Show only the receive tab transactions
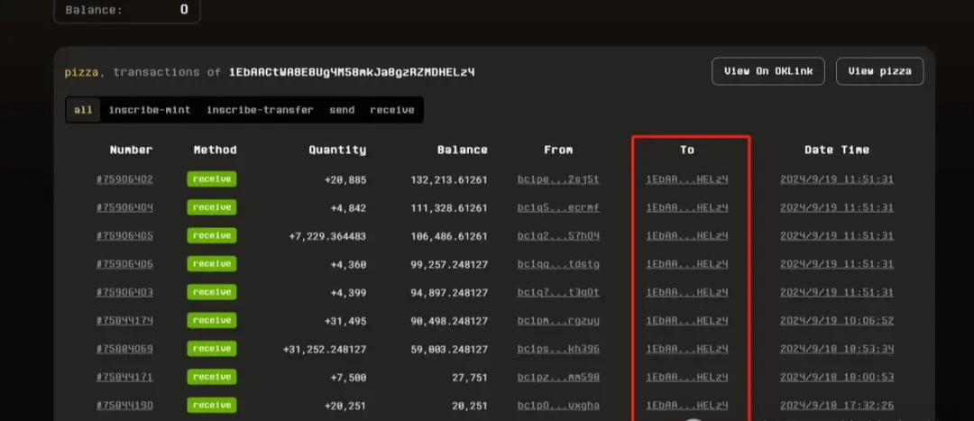The width and height of the screenshot is (974, 421). [x=391, y=110]
